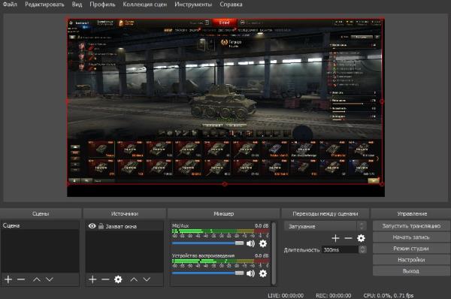Toggle visibility eye of Захват окна
Image resolution: width=451 pixels, height=299 pixels.
[92, 226]
